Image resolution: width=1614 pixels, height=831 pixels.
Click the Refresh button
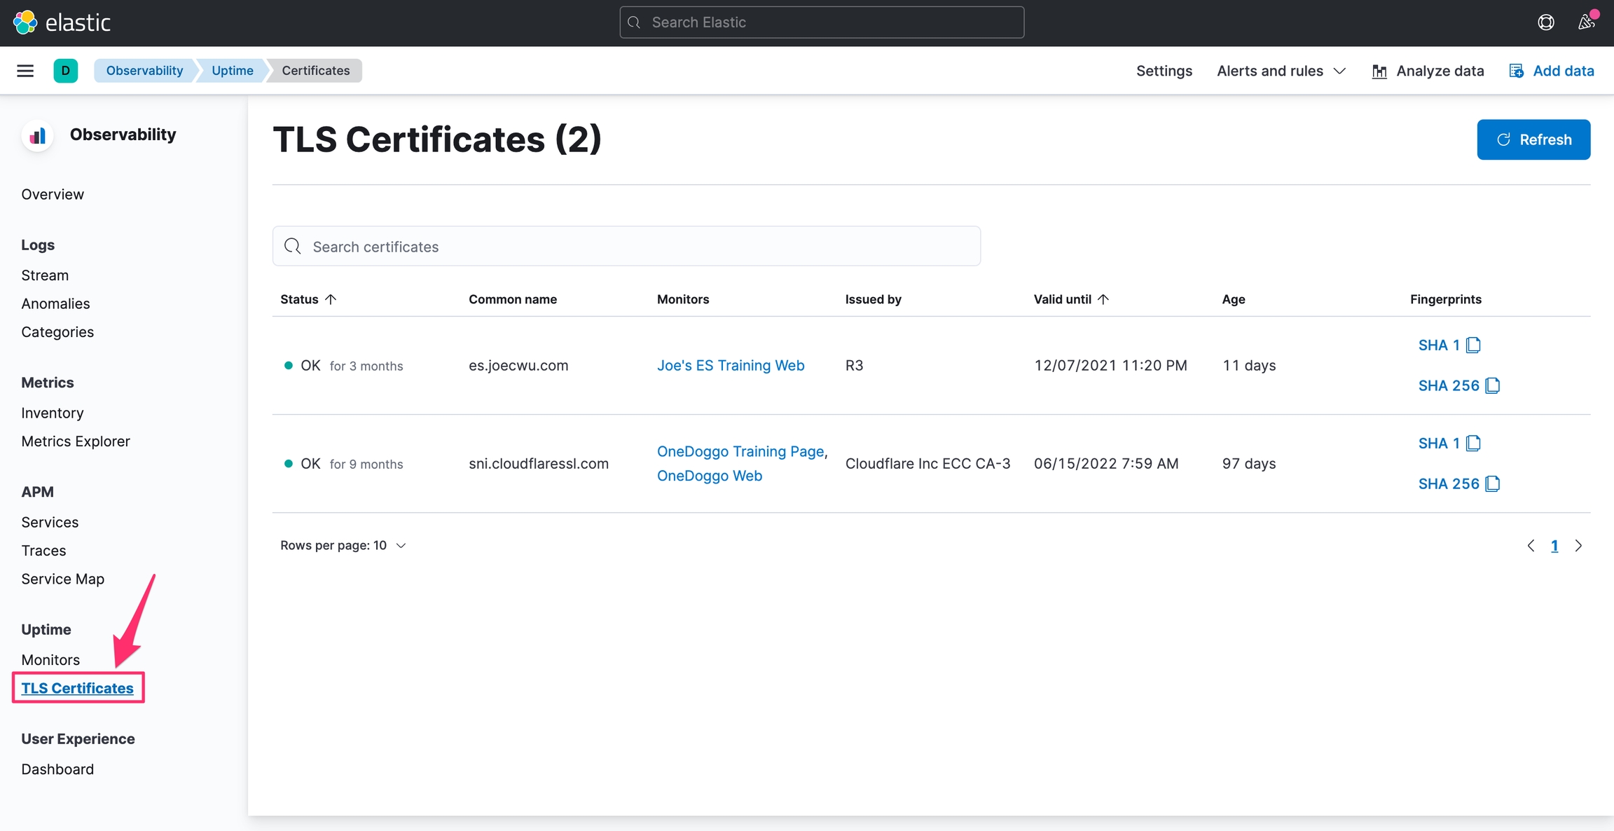(1533, 139)
